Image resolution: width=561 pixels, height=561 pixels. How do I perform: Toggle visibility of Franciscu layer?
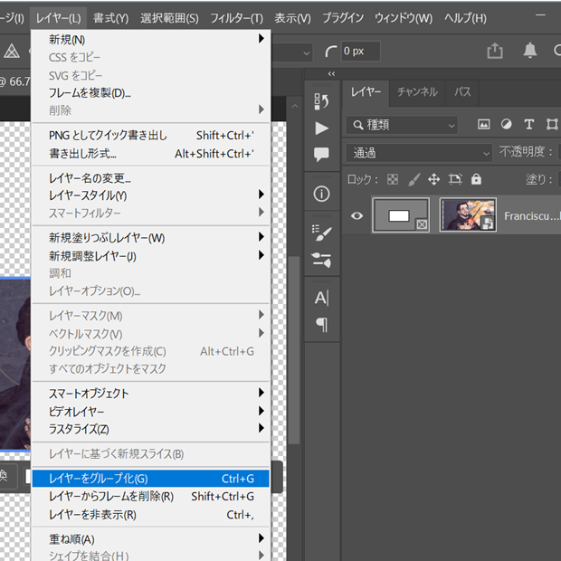[357, 215]
